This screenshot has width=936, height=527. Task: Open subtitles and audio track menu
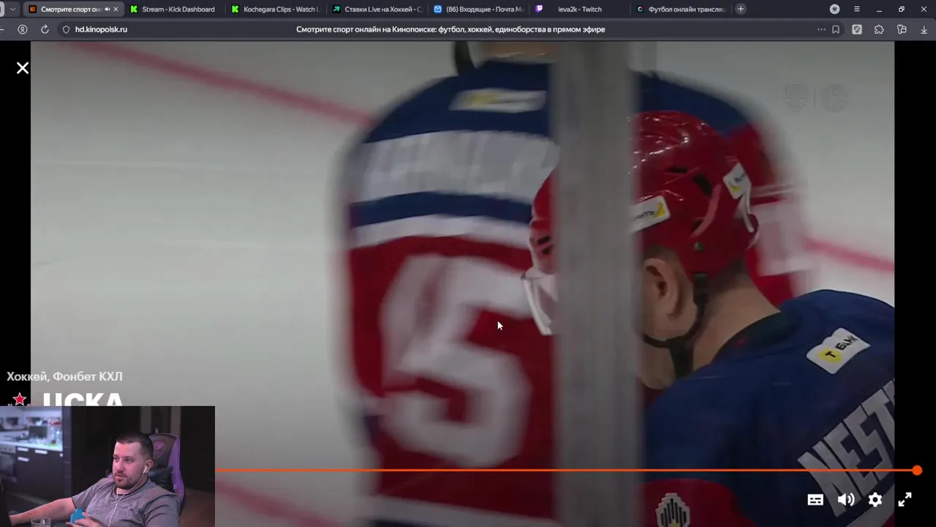815,500
